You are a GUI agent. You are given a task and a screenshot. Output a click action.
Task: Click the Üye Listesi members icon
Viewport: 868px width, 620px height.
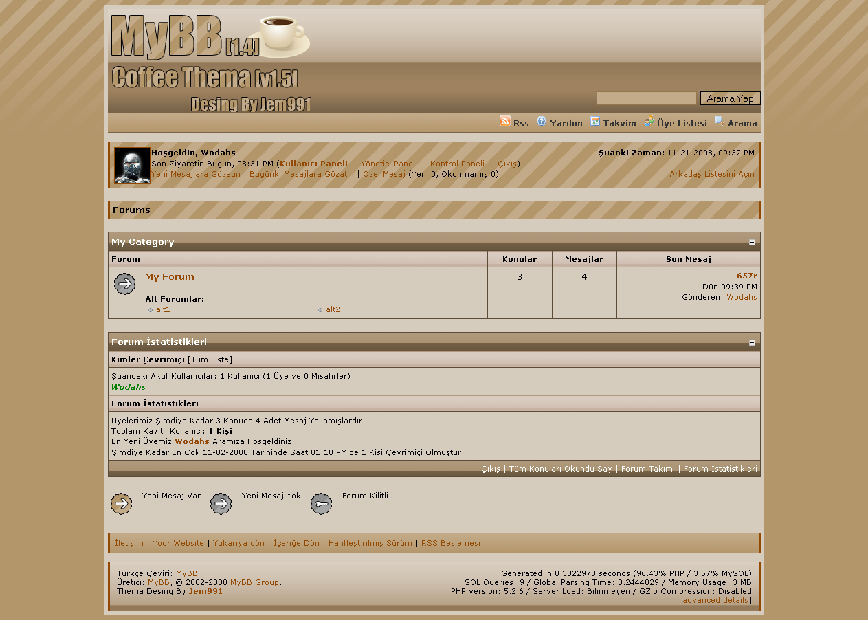pyautogui.click(x=649, y=122)
